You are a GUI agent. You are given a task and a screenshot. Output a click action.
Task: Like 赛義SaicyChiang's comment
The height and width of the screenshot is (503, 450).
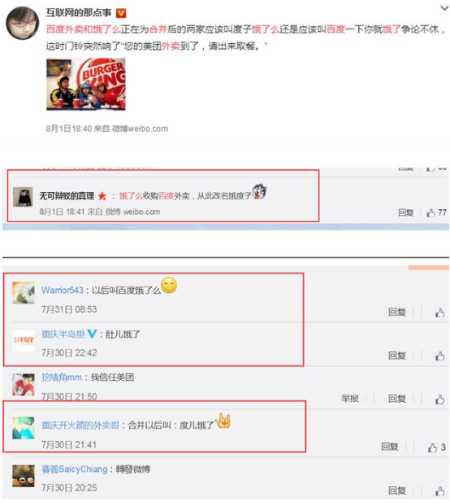(x=440, y=491)
